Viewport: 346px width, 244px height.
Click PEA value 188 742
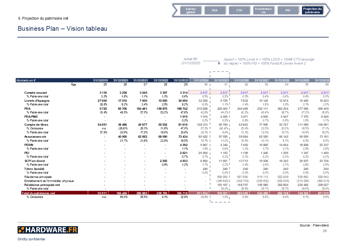pos(182,109)
